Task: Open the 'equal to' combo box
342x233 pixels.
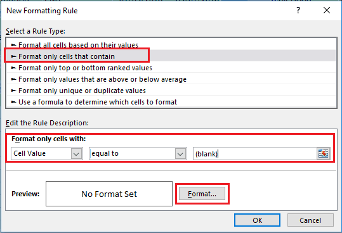Action: click(x=138, y=154)
